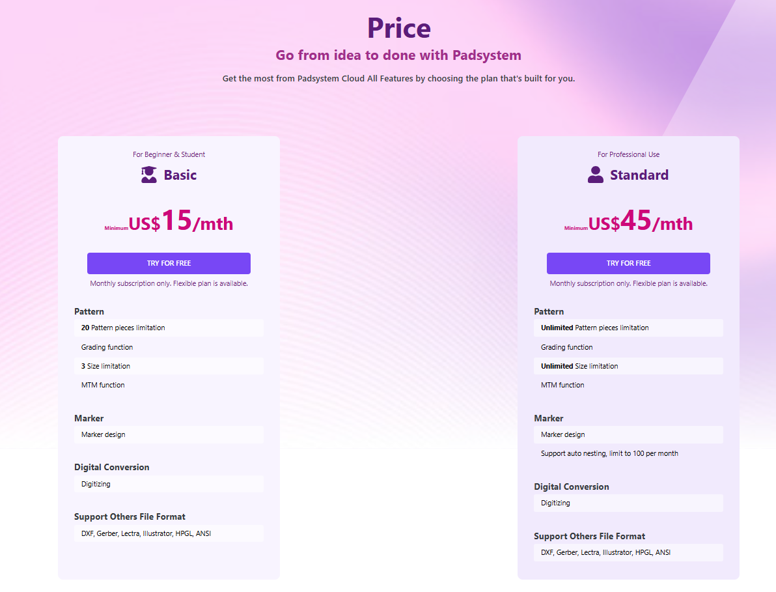Start Standard plan with TRY FOR FREE

[x=628, y=263]
